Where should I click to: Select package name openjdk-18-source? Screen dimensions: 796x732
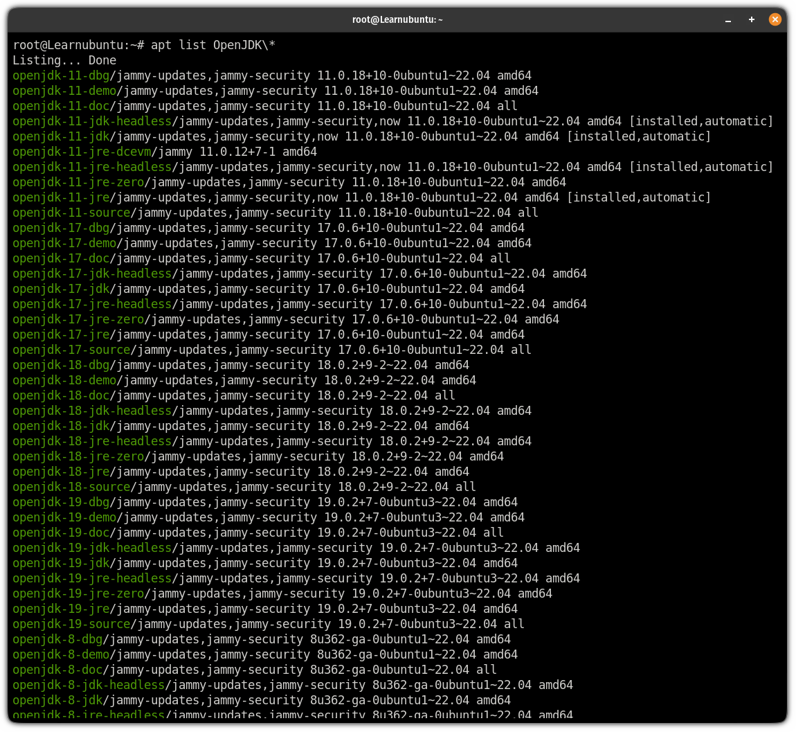point(71,487)
